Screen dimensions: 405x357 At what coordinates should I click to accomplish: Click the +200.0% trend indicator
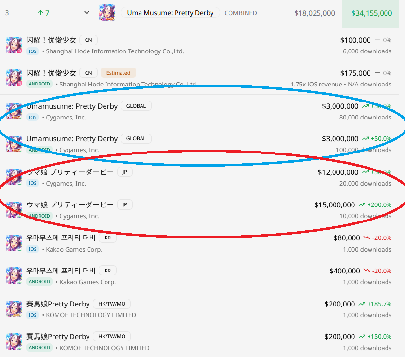click(375, 205)
